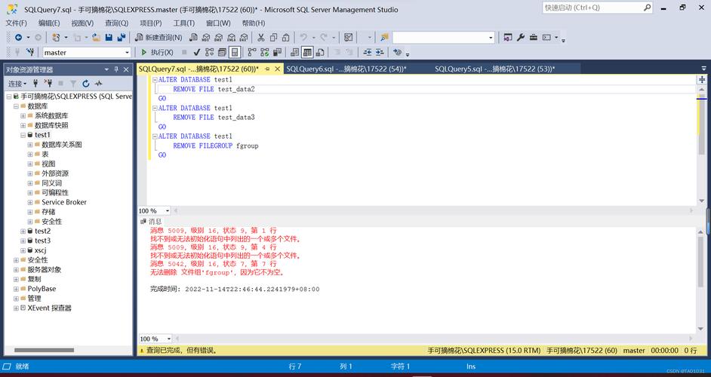Image resolution: width=711 pixels, height=377 pixels.
Task: Select the PolyBase tree node
Action: coord(42,289)
